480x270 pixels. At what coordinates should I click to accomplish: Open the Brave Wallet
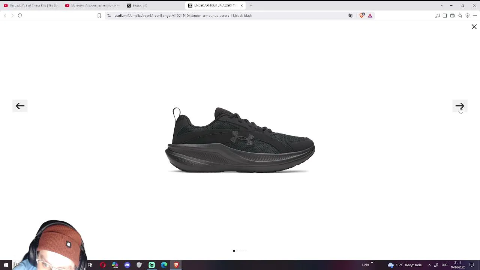pyautogui.click(x=452, y=15)
